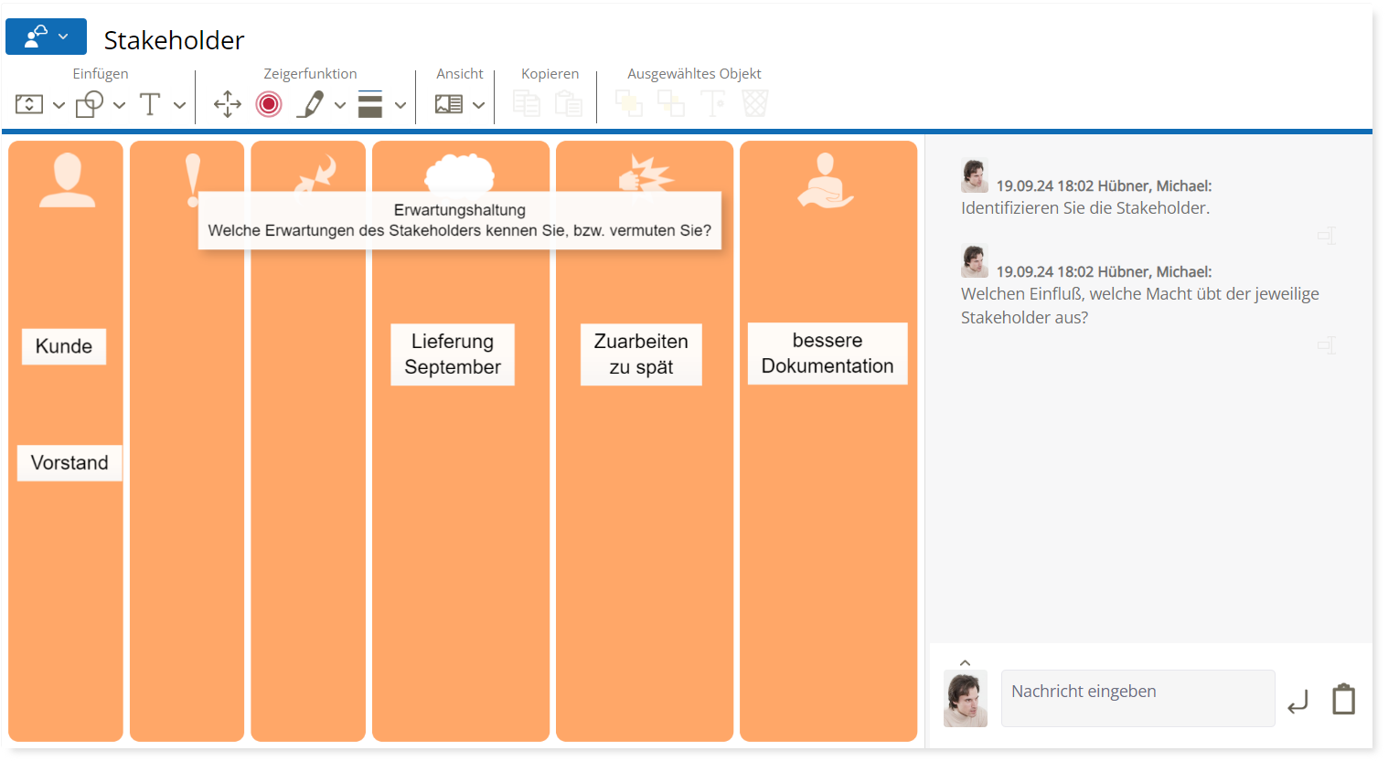The width and height of the screenshot is (1399, 761).
Task: Expand the insert image dropdown arrow
Action: click(59, 105)
